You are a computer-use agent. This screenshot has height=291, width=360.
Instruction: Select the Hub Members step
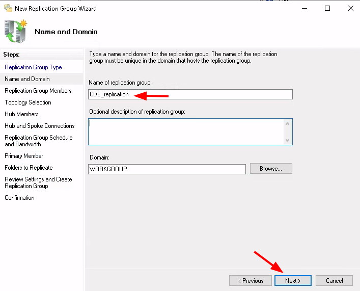[21, 114]
